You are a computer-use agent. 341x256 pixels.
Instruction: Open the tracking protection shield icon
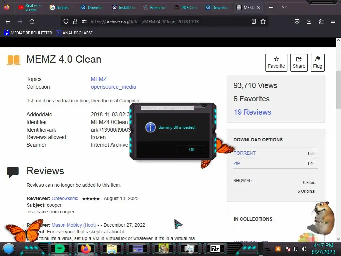click(66, 21)
